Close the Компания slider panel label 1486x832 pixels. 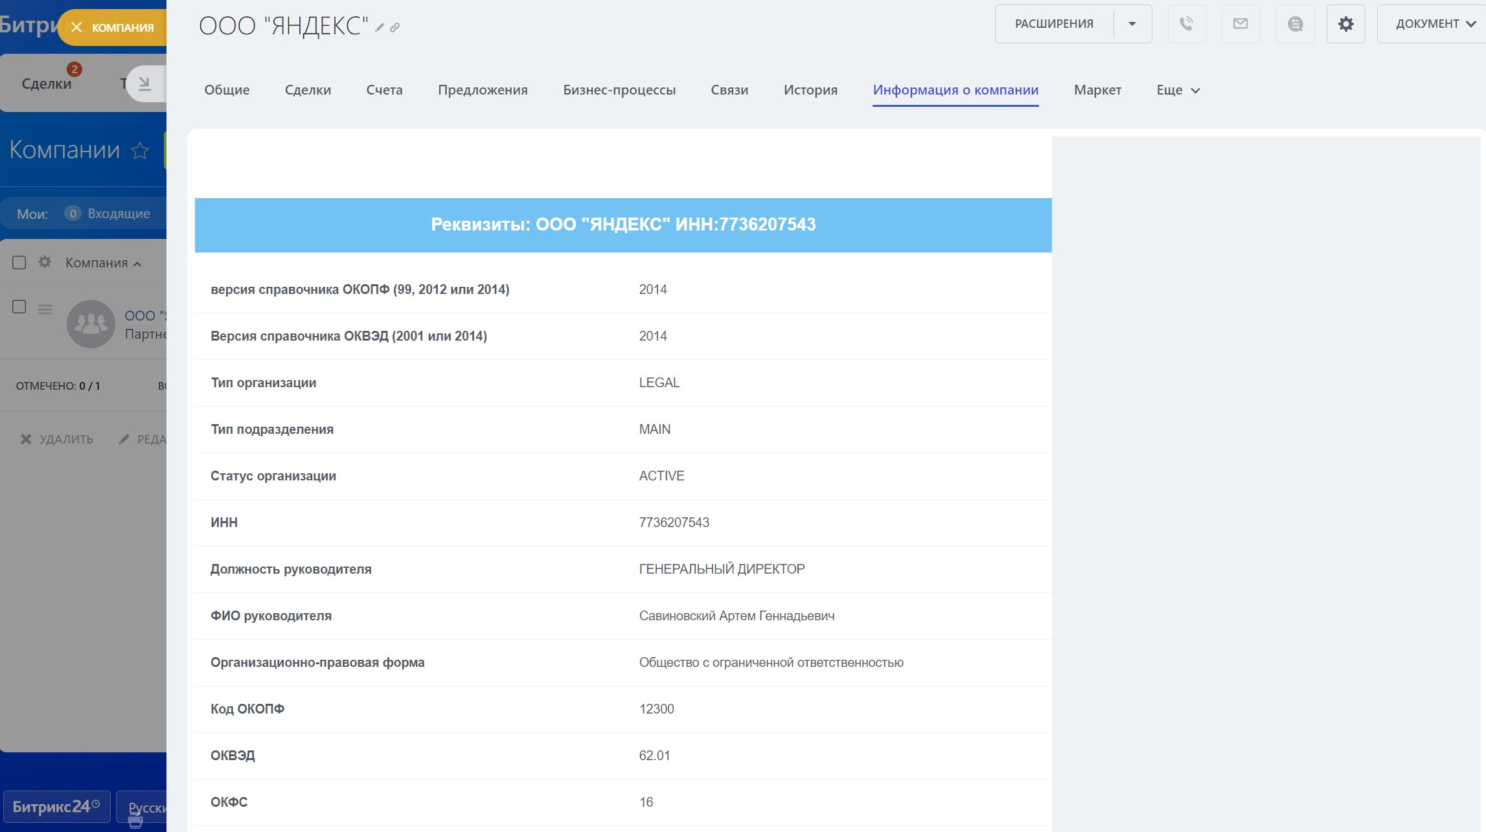pos(77,27)
